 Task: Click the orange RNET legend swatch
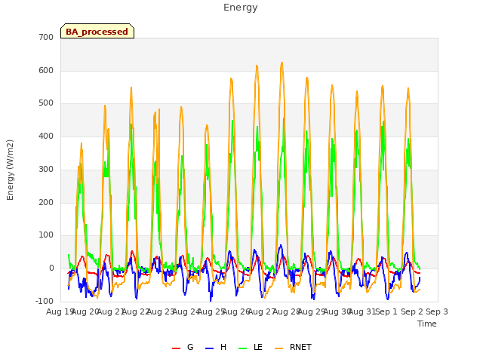click(278, 348)
